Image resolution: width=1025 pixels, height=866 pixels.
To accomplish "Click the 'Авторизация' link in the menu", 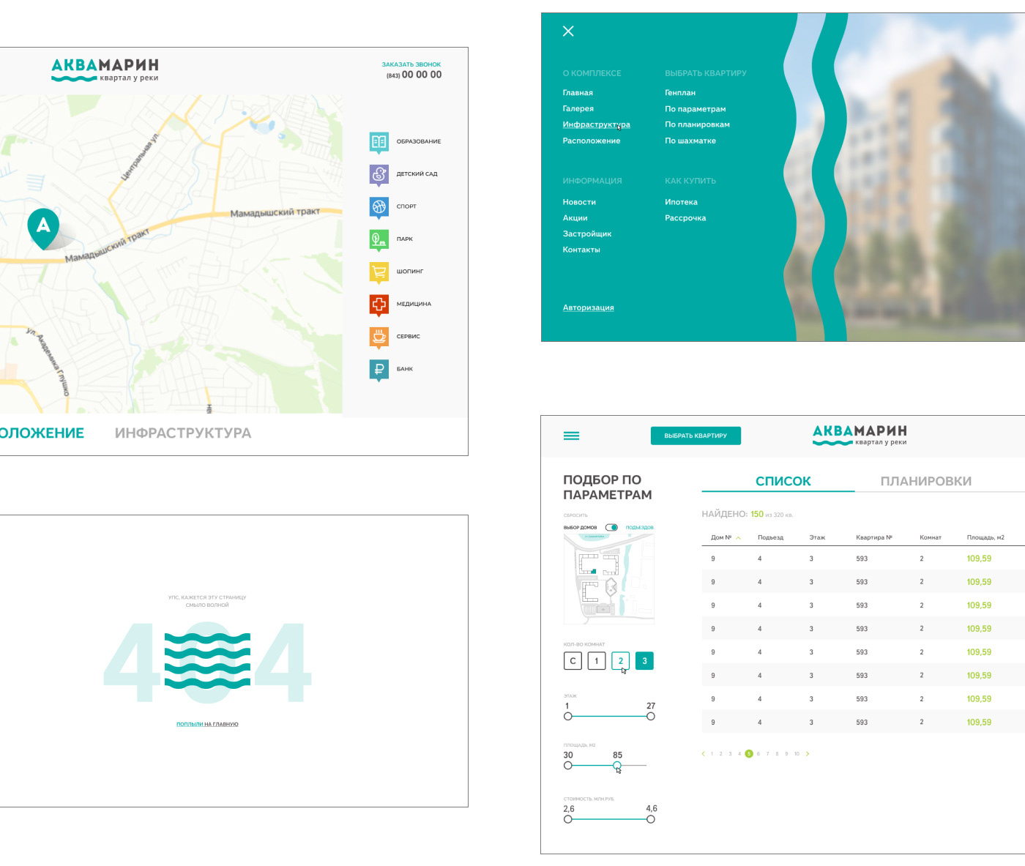I will click(588, 307).
